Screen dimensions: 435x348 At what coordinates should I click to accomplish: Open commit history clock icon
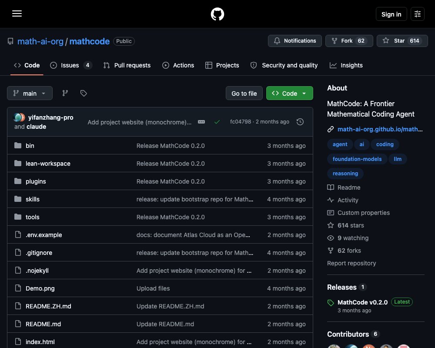[x=300, y=122]
